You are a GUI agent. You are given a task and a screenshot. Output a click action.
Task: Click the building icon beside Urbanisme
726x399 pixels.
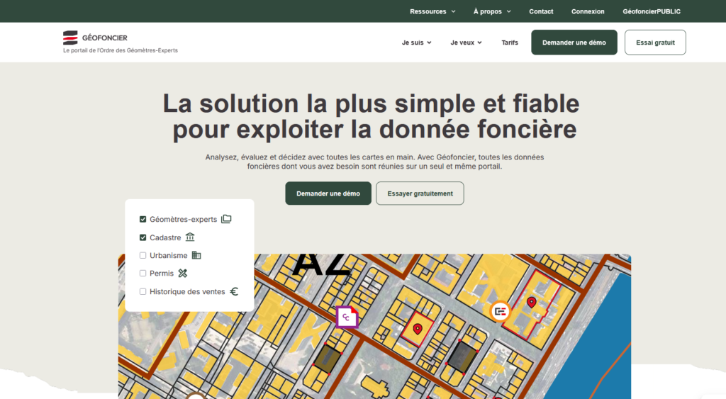(196, 255)
